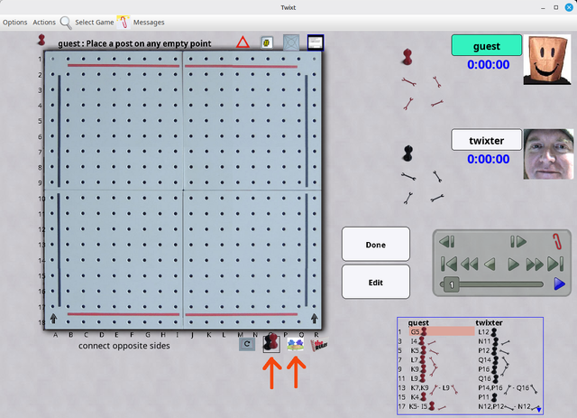Click the paperclip icon next to Select Game
The image size is (577, 418).
tap(124, 22)
